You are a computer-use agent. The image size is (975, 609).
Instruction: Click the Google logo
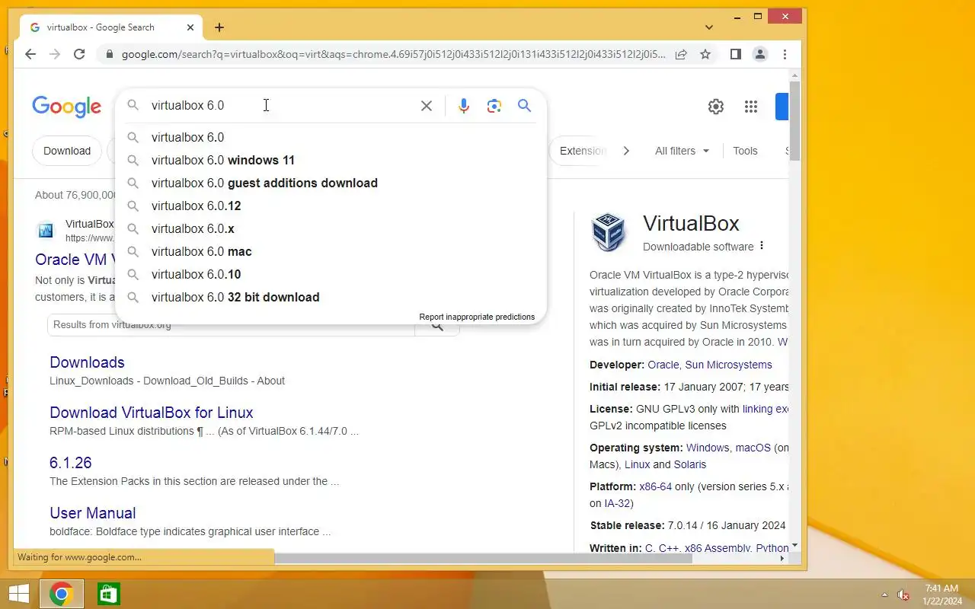67,107
